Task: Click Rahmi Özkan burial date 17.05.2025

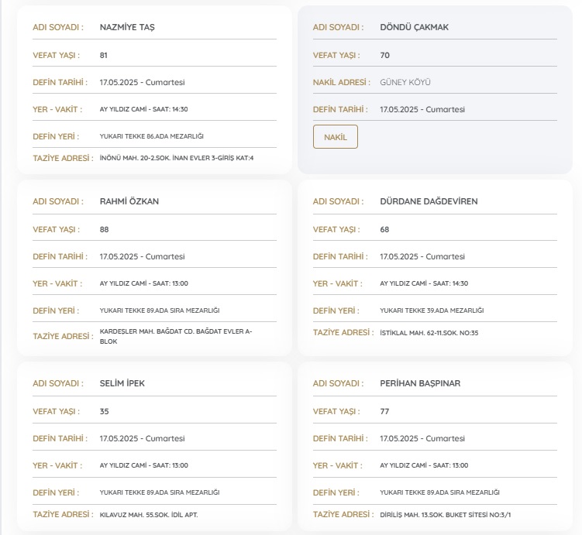Action: (142, 256)
